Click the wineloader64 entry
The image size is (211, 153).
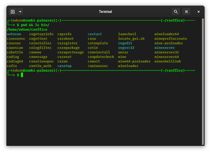[x=167, y=34]
